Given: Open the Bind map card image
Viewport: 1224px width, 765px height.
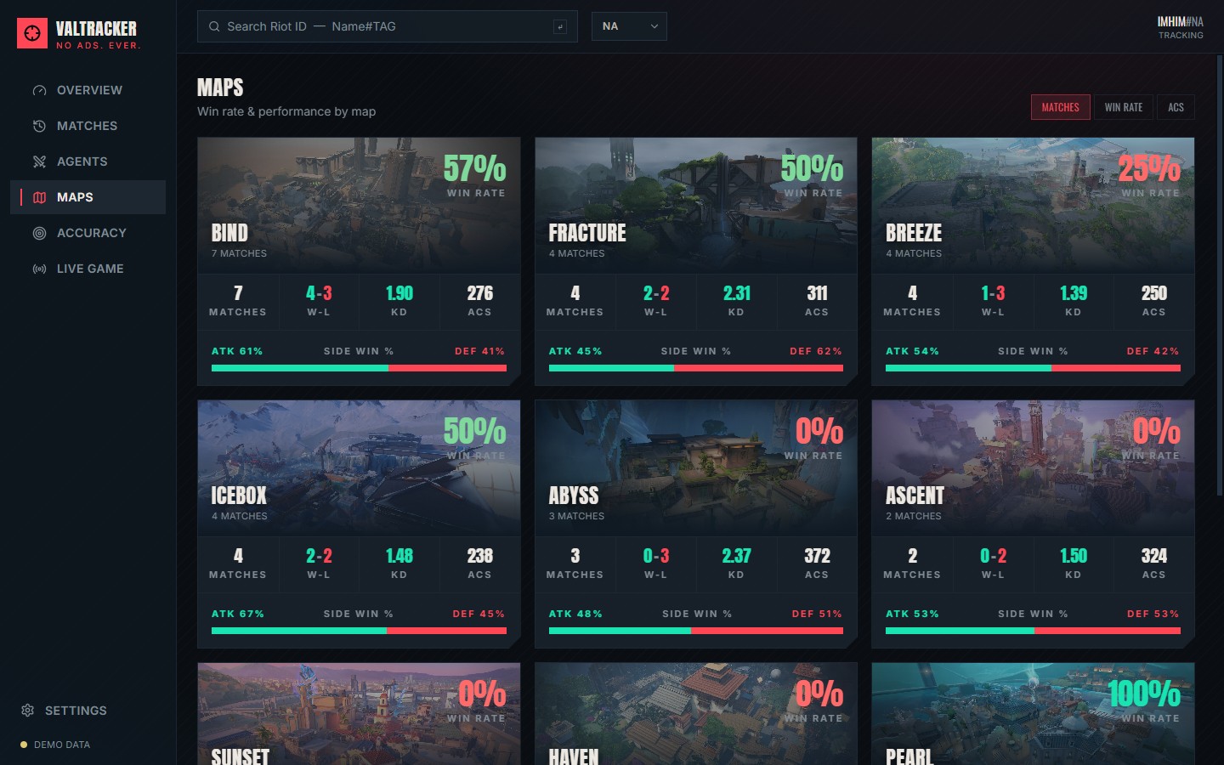Looking at the screenshot, I should [x=359, y=205].
